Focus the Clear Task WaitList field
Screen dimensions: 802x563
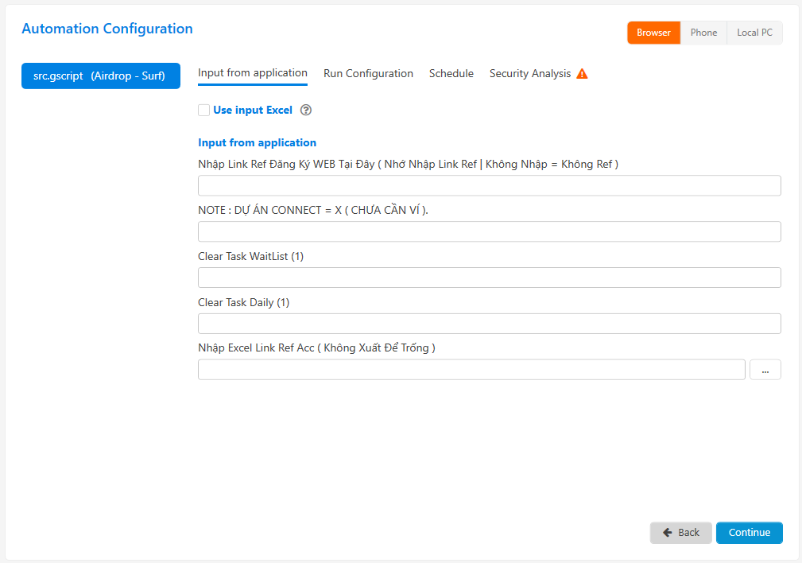click(490, 278)
